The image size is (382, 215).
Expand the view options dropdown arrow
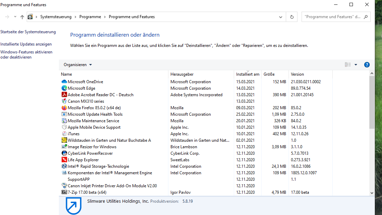(x=356, y=65)
